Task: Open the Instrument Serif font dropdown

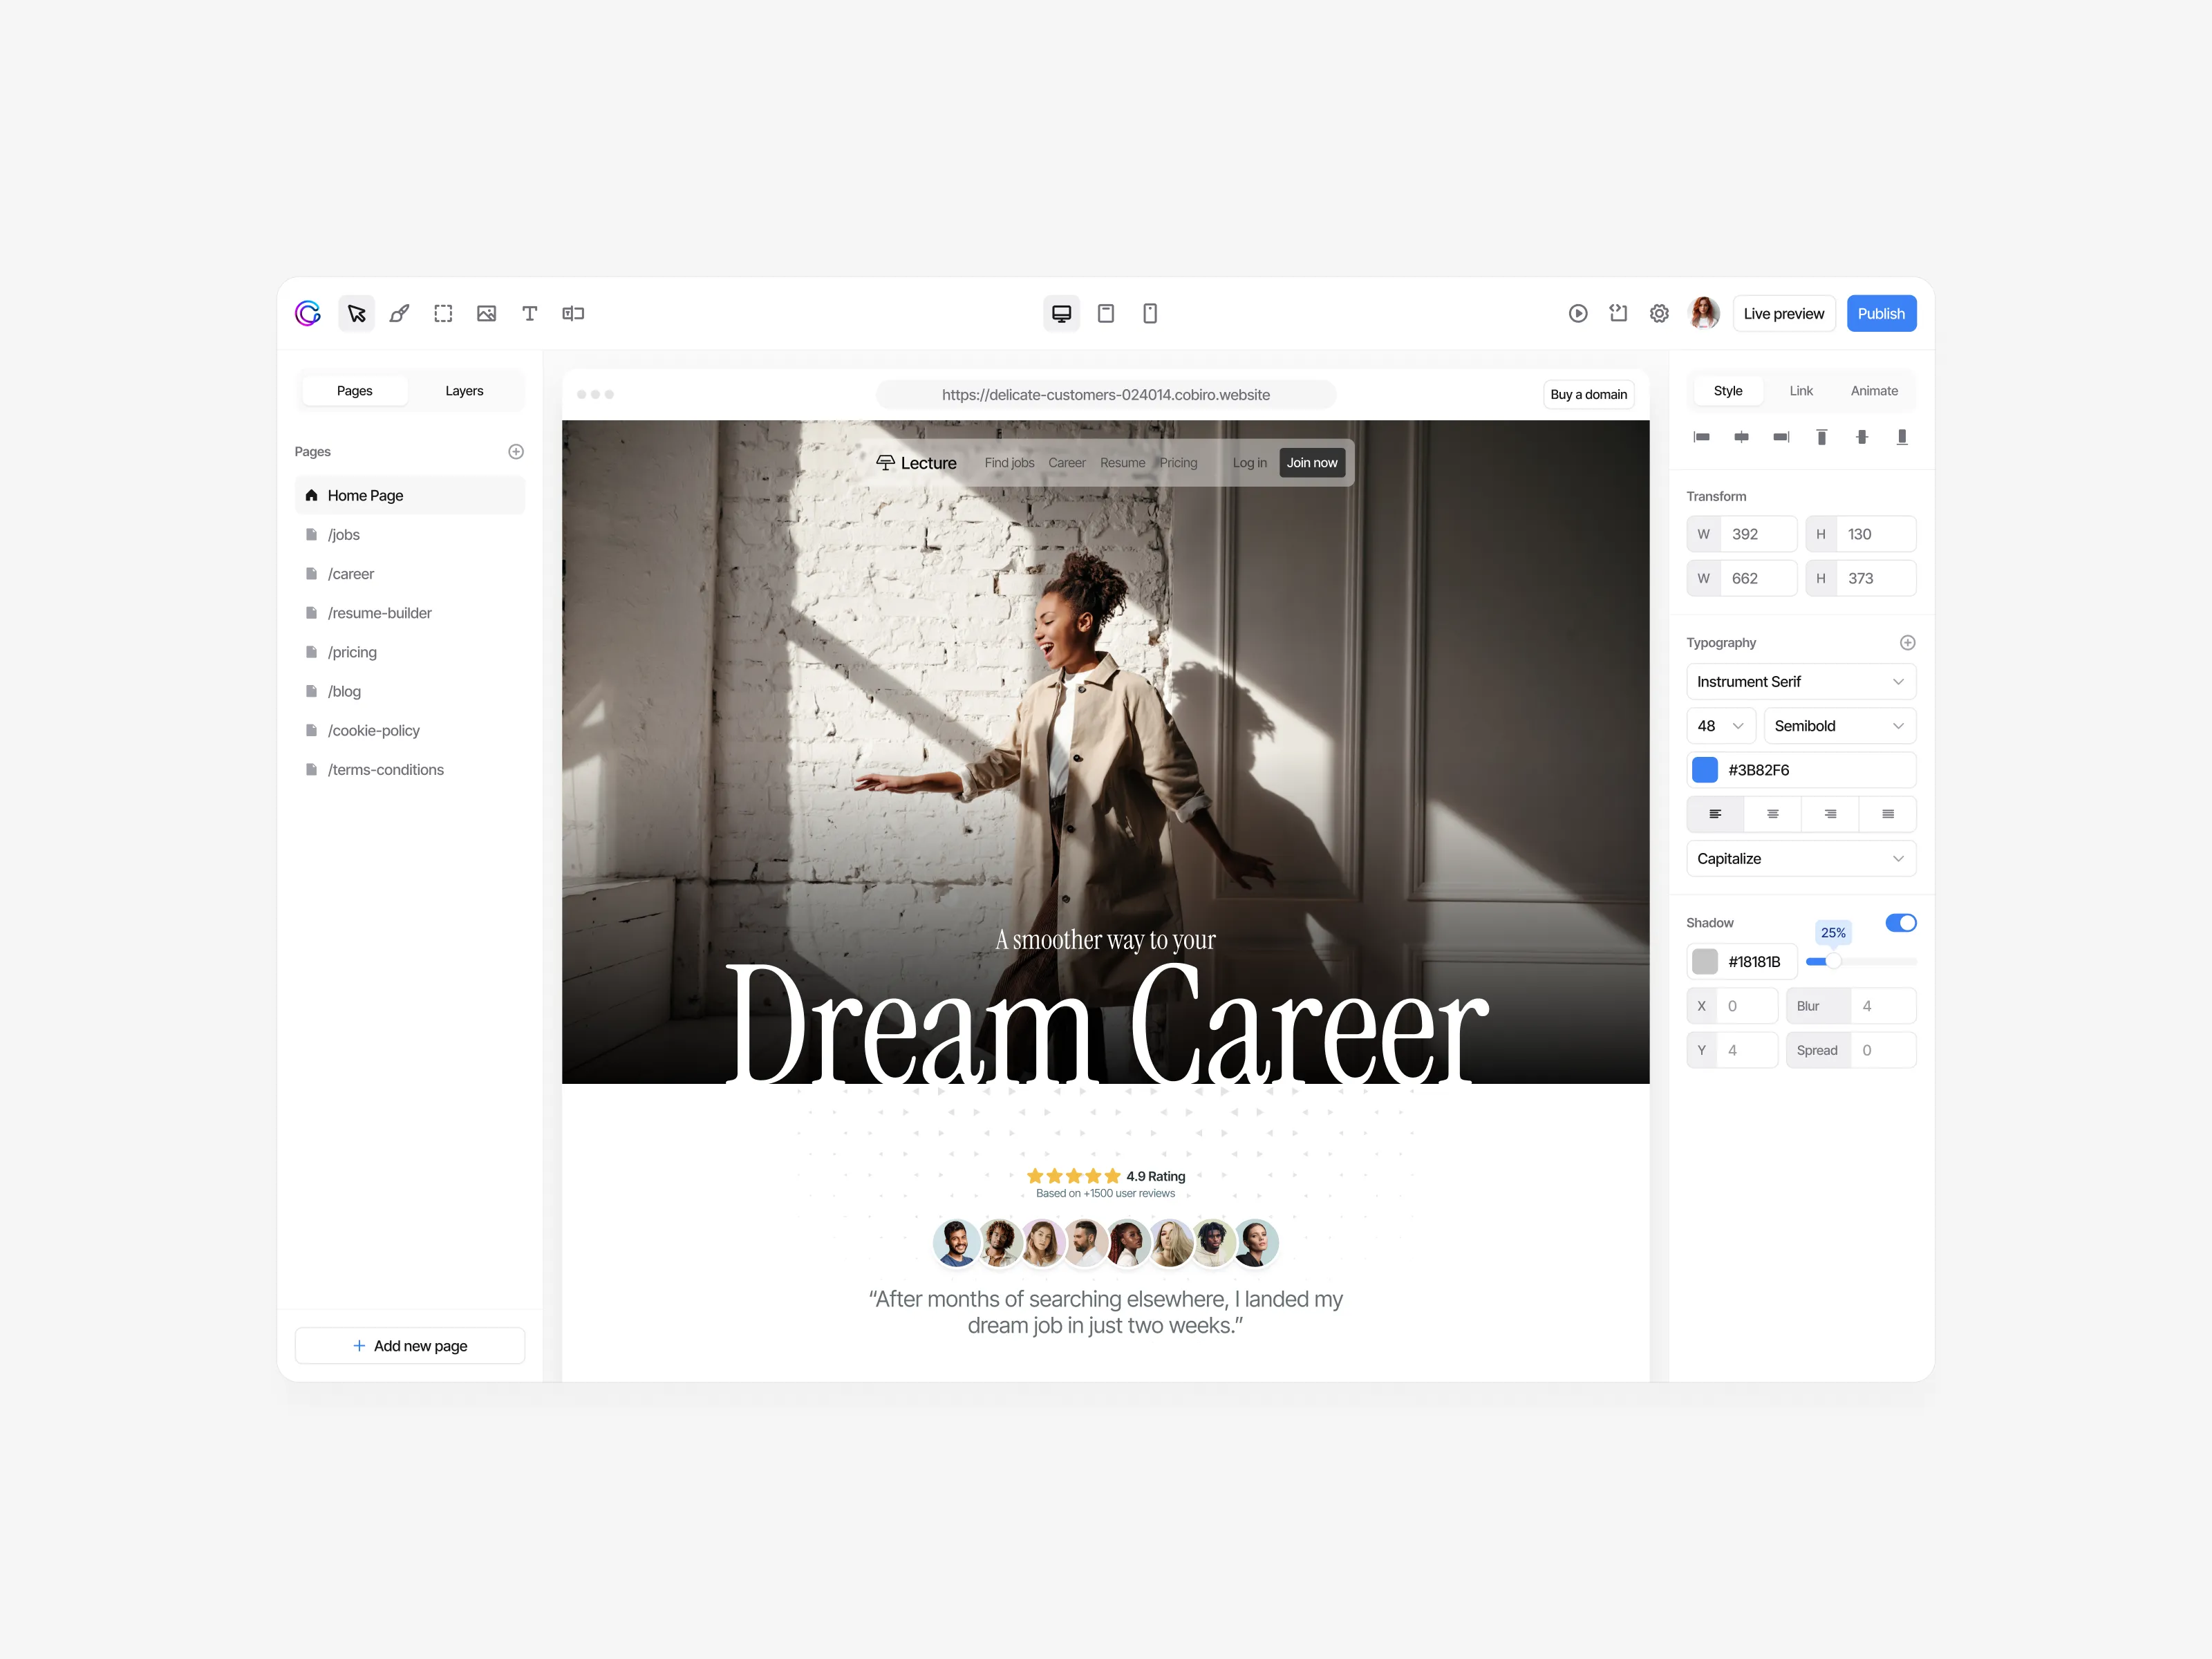Action: coord(1801,682)
